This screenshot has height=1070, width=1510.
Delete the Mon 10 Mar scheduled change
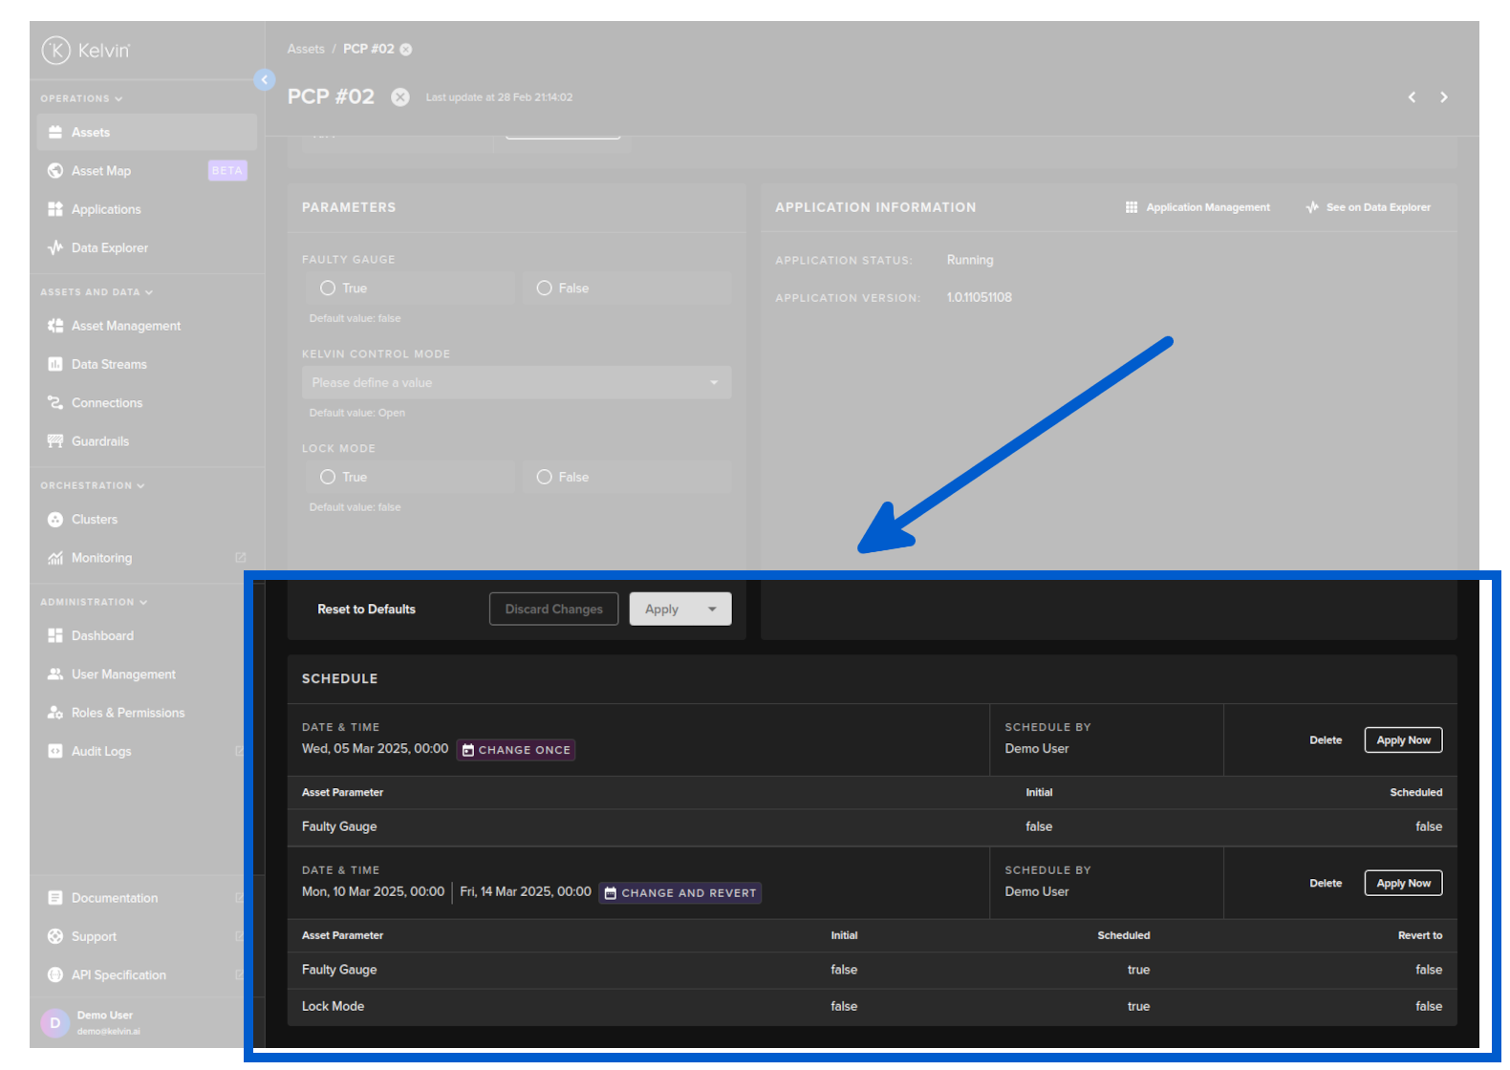click(x=1325, y=884)
